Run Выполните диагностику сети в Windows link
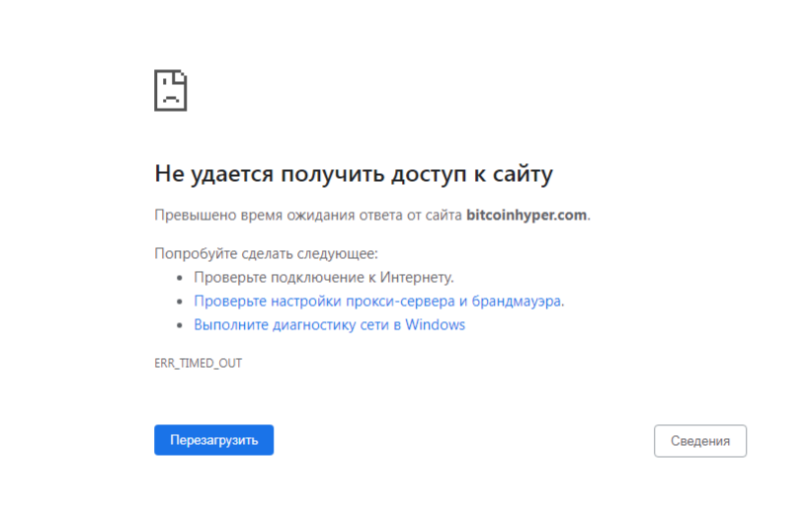The height and width of the screenshot is (530, 807). coord(329,324)
